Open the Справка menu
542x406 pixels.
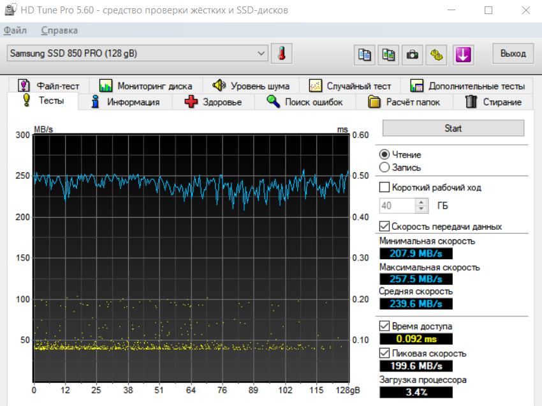59,30
